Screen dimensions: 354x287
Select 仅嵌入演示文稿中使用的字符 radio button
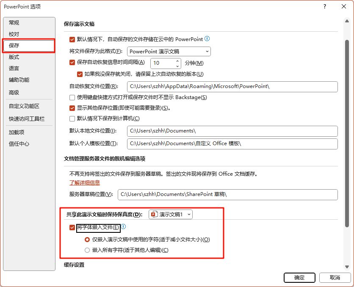[87, 240]
